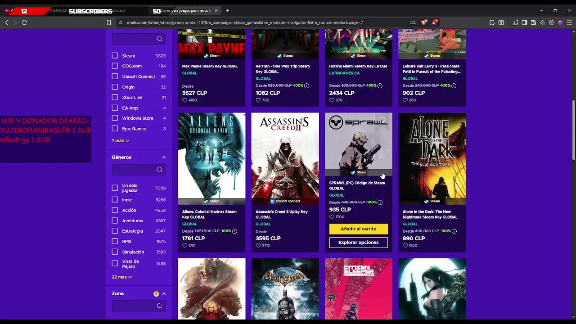The height and width of the screenshot is (324, 576).
Task: Show discount info icon for Hotline Miami
Action: coord(380,85)
